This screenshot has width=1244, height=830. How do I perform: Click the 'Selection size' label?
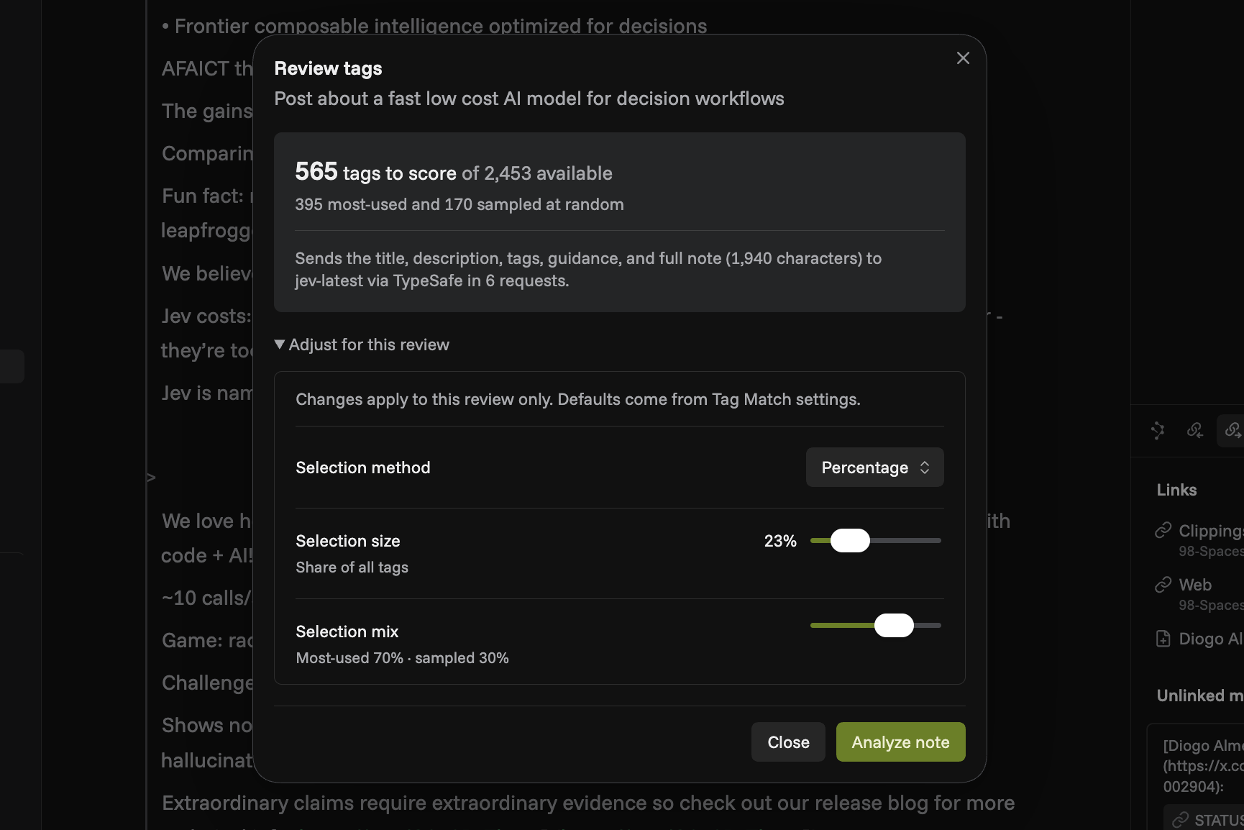click(347, 541)
